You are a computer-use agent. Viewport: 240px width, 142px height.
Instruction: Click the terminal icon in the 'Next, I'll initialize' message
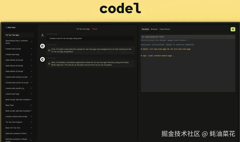pos(49,64)
